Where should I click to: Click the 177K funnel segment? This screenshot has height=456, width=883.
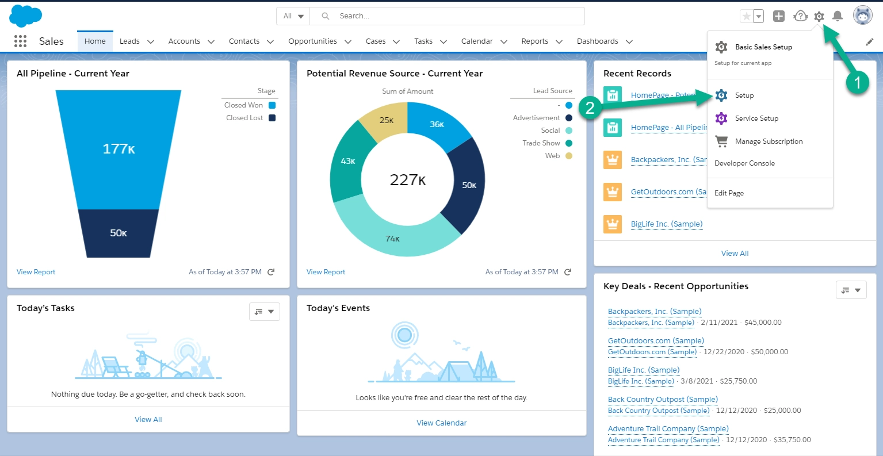119,150
